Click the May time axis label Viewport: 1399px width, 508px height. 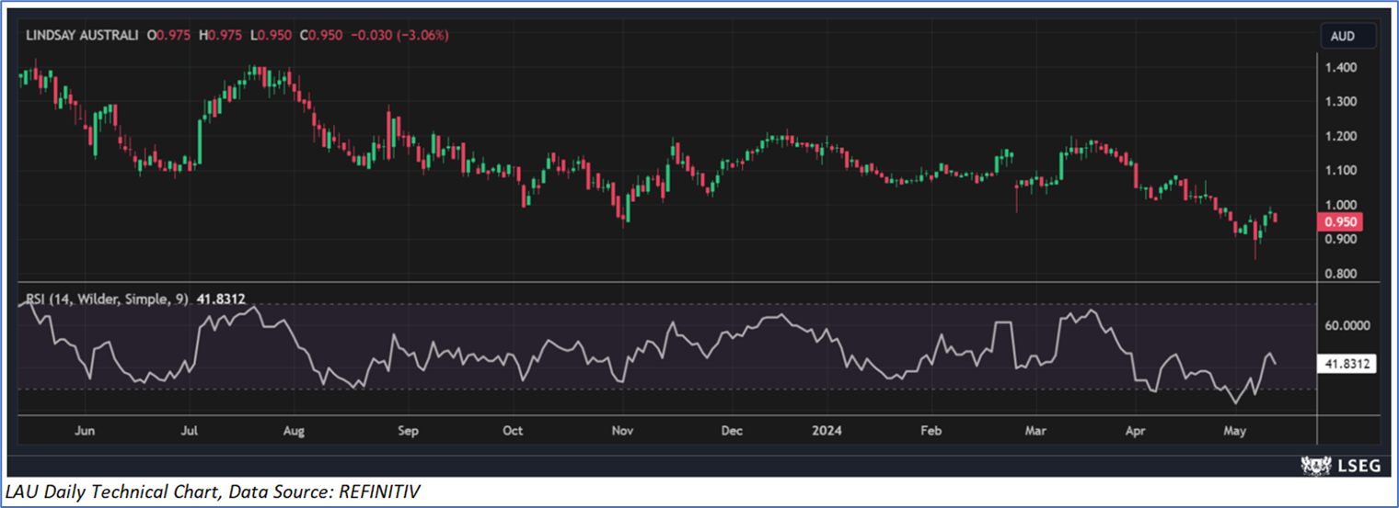coord(1234,429)
